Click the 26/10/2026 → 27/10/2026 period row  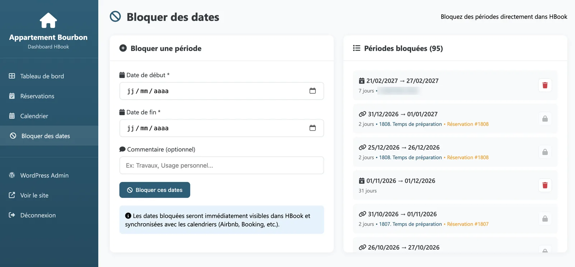click(455, 245)
